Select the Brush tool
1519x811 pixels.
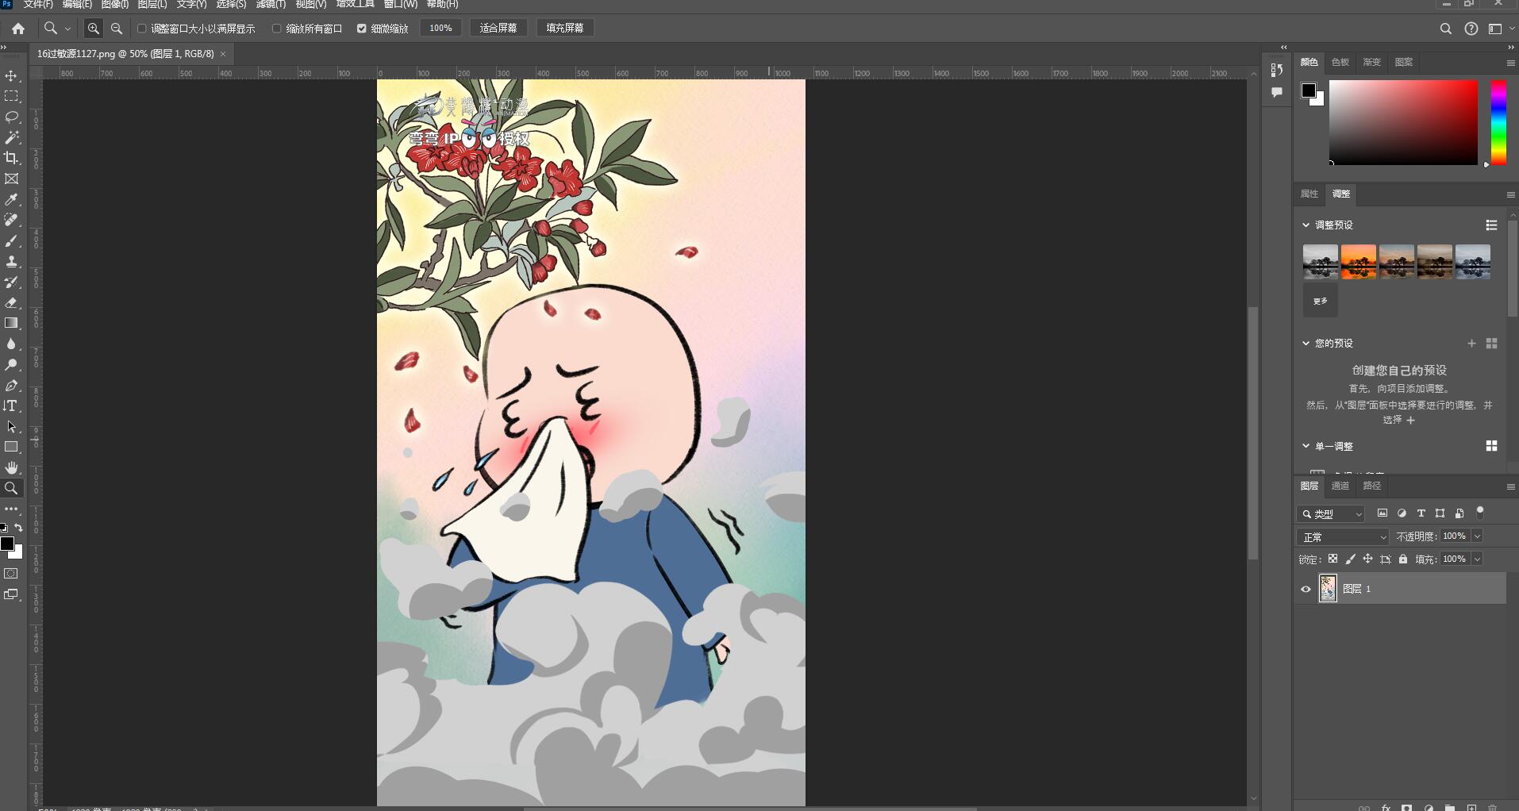click(x=11, y=241)
